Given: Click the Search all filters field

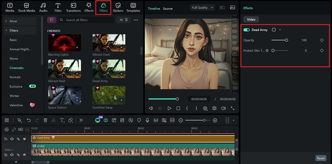Looking at the screenshot, I should (86, 20).
